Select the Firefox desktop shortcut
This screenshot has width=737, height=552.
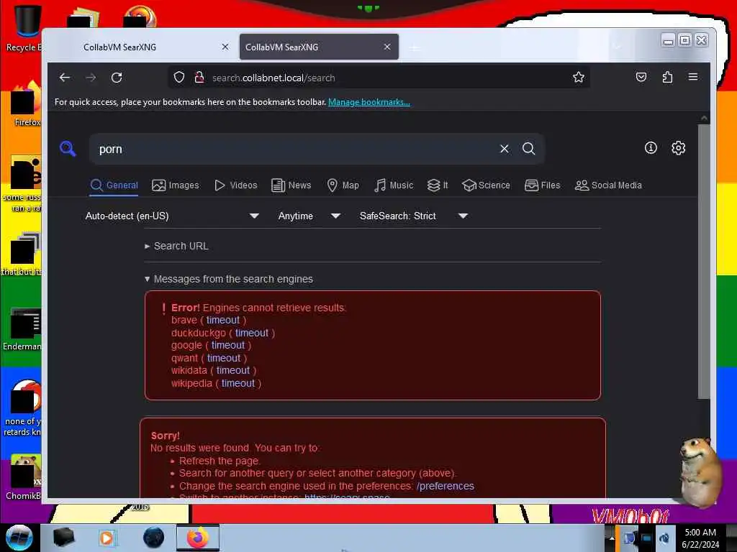pyautogui.click(x=25, y=104)
